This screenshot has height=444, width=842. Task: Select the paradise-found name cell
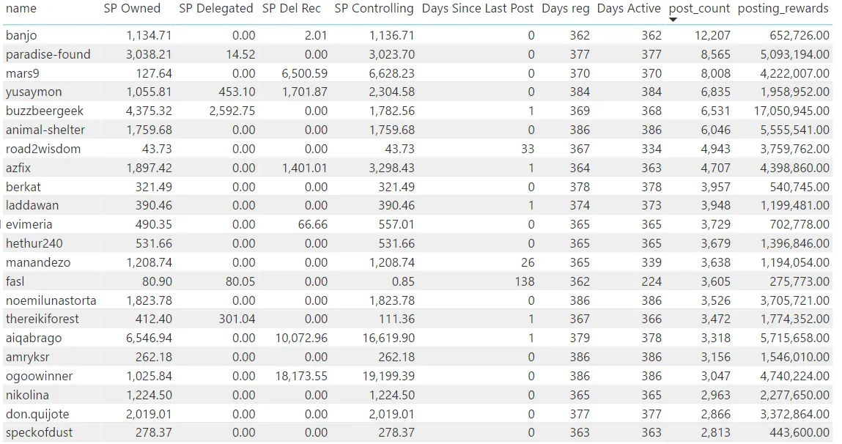(x=48, y=54)
